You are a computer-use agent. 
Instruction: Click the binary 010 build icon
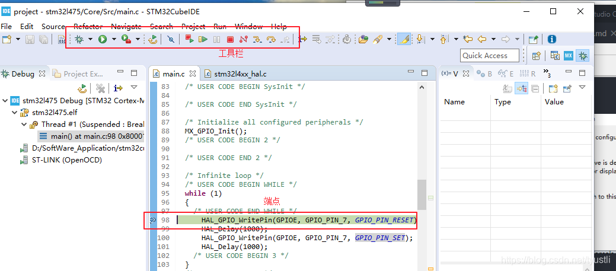pyautogui.click(x=62, y=39)
